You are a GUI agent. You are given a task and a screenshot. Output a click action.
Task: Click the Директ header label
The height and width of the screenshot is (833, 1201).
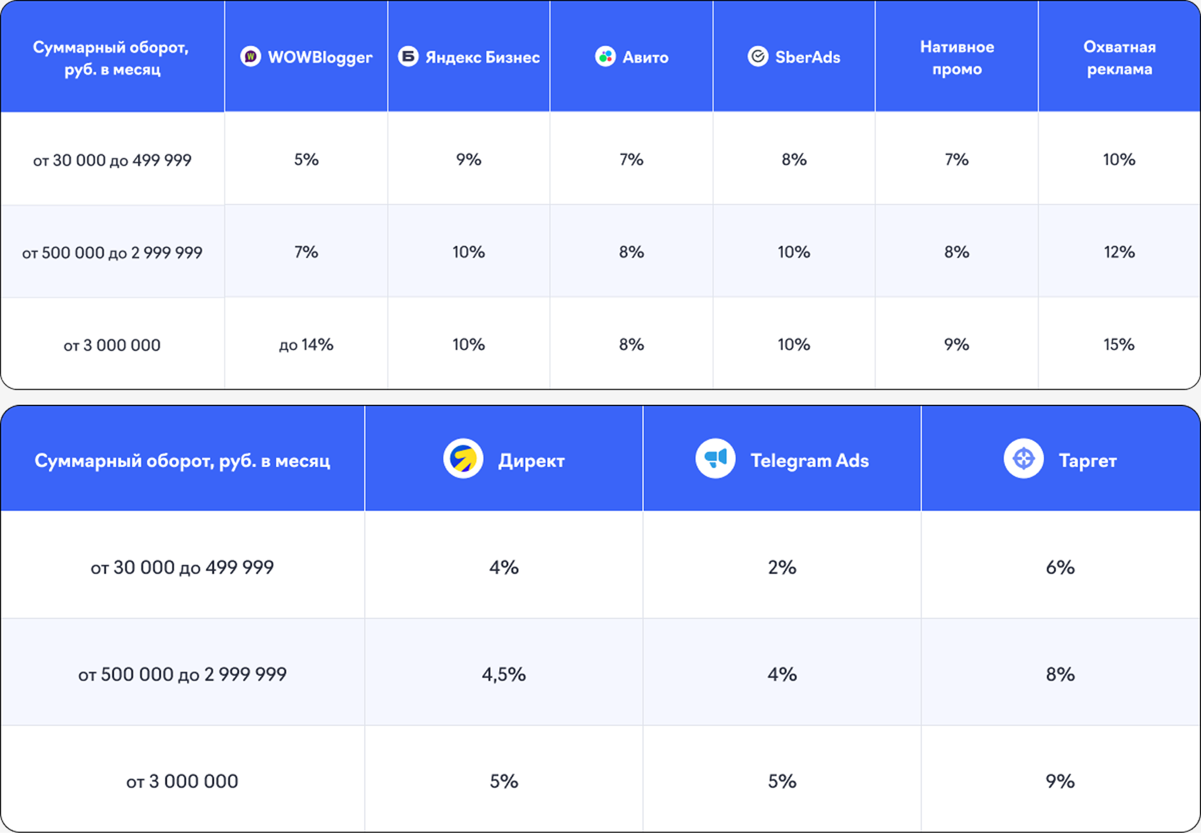(x=531, y=461)
